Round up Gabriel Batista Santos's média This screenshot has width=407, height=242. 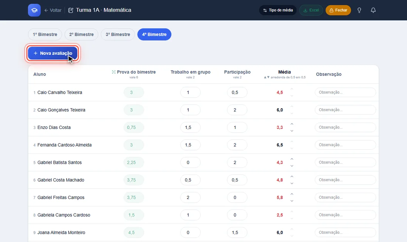pyautogui.click(x=292, y=159)
